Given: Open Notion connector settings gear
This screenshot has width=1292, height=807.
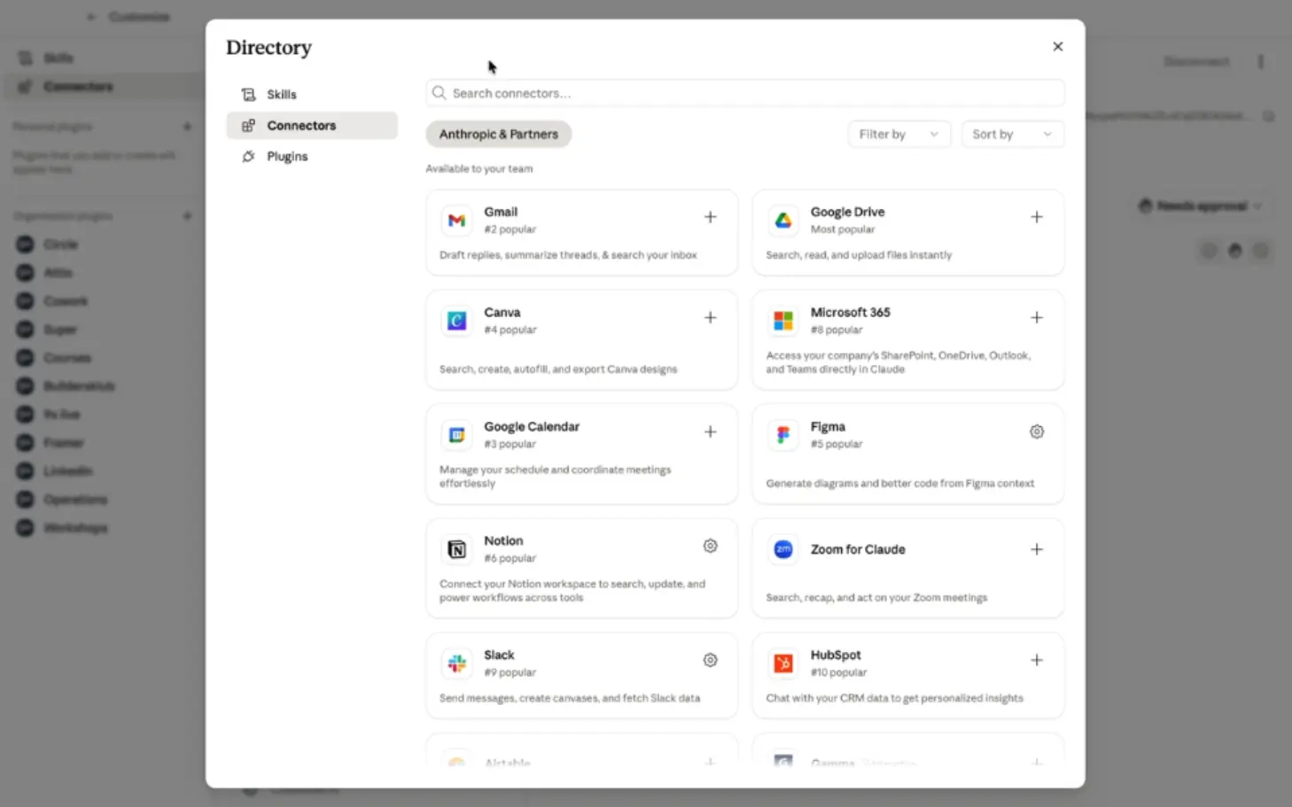Looking at the screenshot, I should [710, 546].
